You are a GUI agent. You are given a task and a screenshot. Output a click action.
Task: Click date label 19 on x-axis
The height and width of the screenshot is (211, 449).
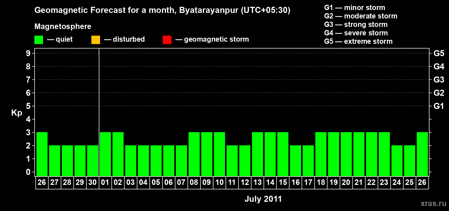[333, 182]
